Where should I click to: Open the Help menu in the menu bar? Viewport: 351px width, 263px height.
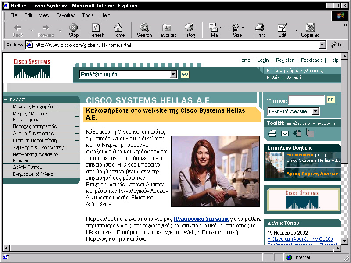105,15
